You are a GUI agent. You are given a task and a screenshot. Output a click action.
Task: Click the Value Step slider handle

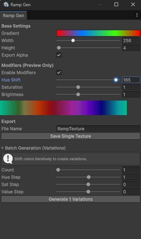(x=88, y=192)
